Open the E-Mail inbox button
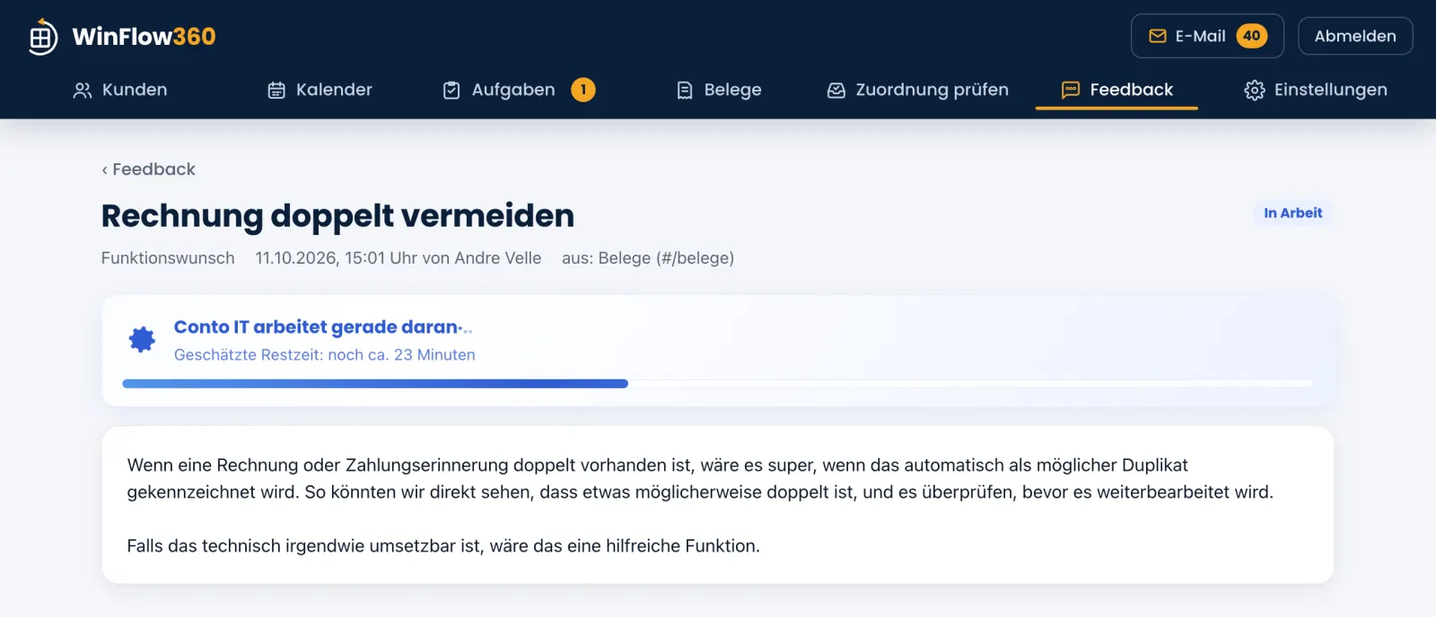The width and height of the screenshot is (1436, 617). pos(1207,36)
